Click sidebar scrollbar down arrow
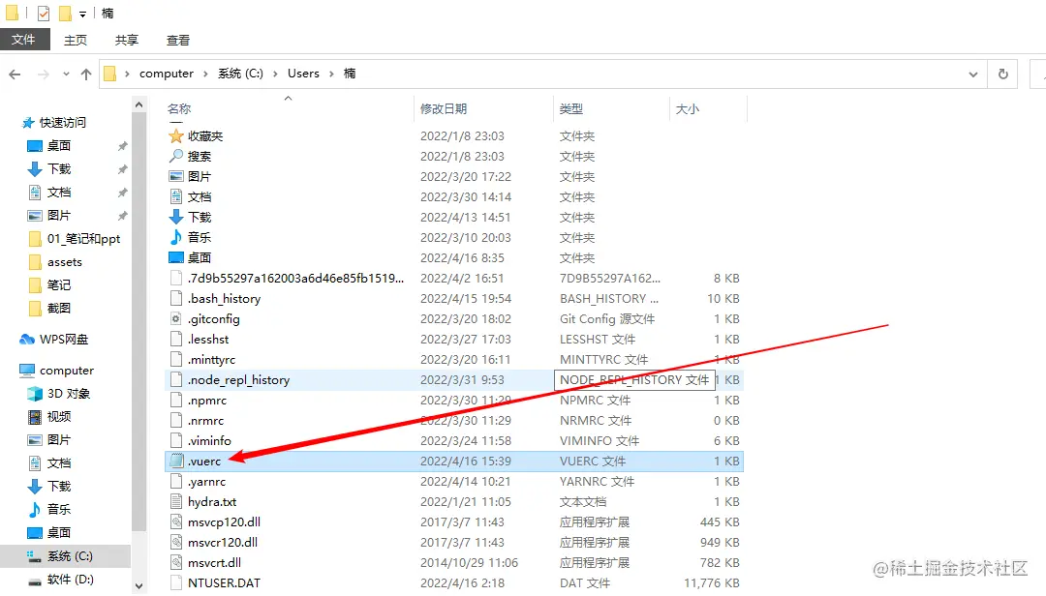Viewport: 1046px width, 596px height. [138, 586]
